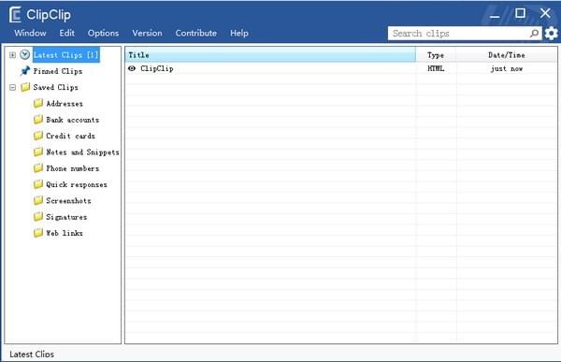Click the Signatures folder icon
Image resolution: width=561 pixels, height=362 pixels.
tap(38, 217)
